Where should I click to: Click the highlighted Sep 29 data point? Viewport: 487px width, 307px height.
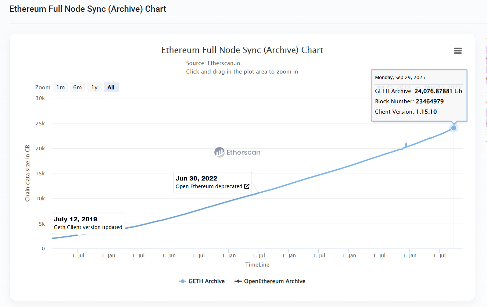[x=454, y=128]
